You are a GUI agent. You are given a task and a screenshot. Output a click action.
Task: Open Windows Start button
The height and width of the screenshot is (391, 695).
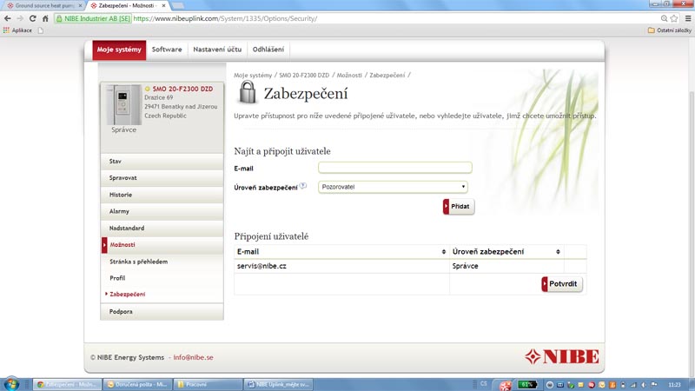pos(12,384)
